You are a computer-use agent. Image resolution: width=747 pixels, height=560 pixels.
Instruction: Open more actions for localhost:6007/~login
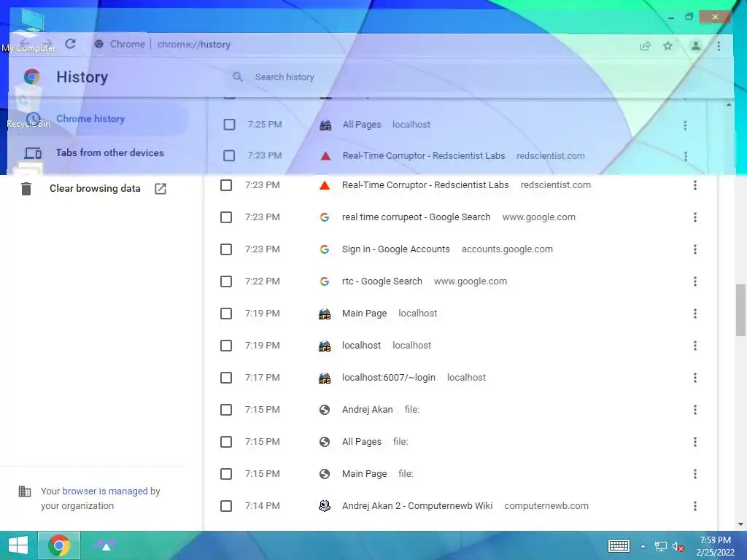point(695,378)
